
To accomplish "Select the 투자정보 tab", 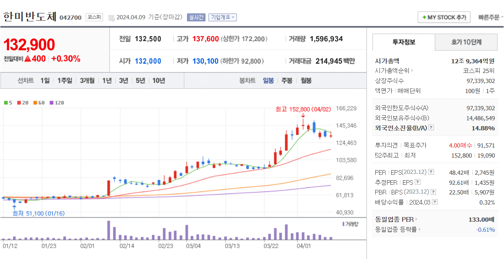I will (x=404, y=42).
